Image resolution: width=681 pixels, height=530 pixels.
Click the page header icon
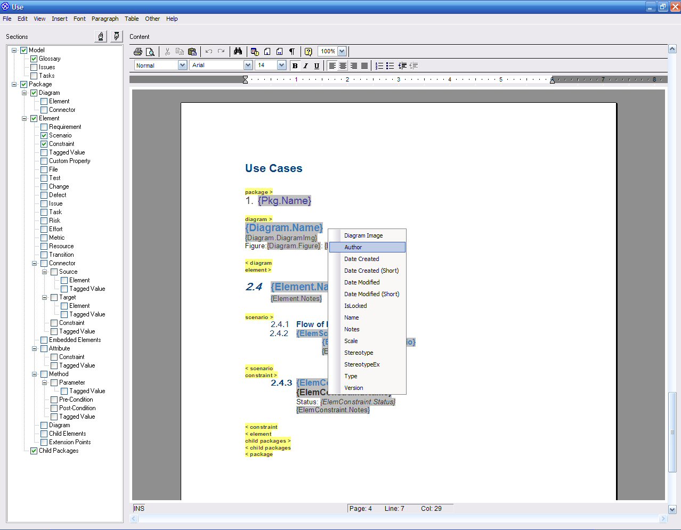267,52
